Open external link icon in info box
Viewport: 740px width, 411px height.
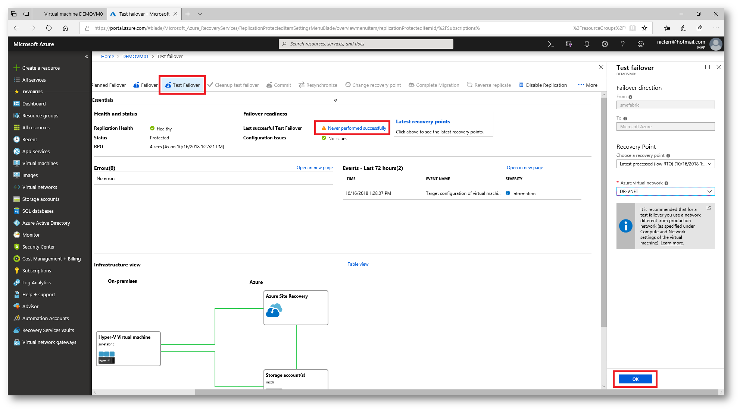click(x=709, y=208)
